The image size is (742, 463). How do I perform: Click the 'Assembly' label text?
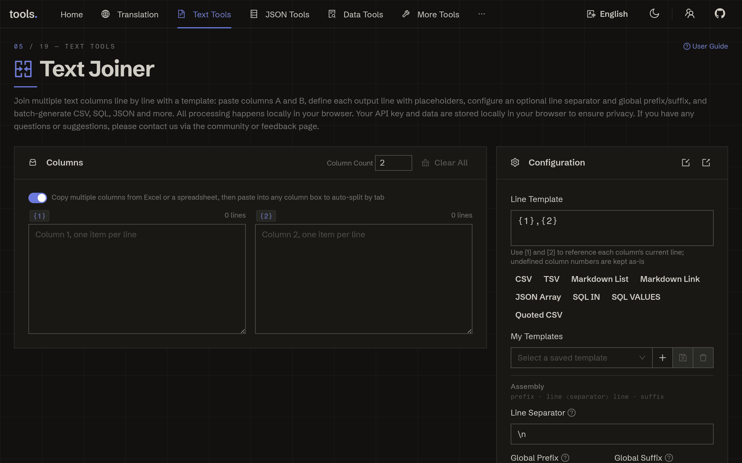pyautogui.click(x=527, y=386)
